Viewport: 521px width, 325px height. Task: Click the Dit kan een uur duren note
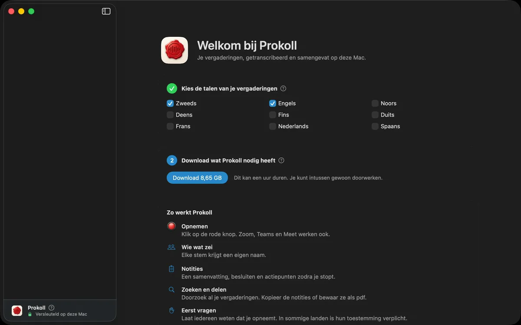308,178
